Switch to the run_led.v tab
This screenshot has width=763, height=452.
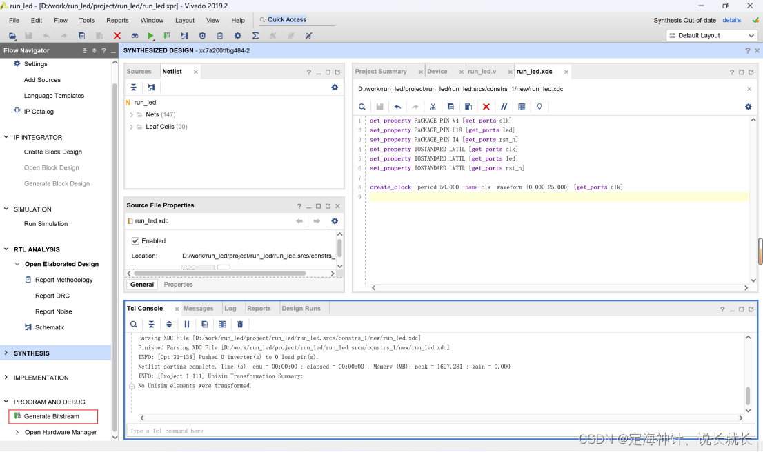482,72
